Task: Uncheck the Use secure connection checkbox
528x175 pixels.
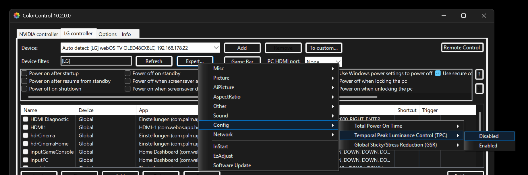Action: pyautogui.click(x=438, y=73)
